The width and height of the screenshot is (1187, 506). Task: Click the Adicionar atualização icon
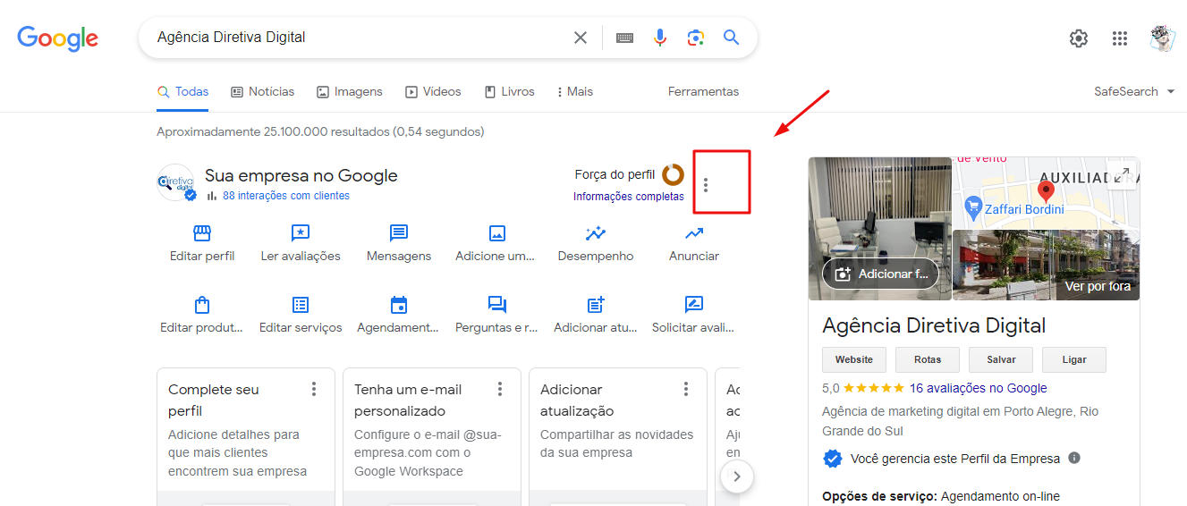[x=596, y=305]
